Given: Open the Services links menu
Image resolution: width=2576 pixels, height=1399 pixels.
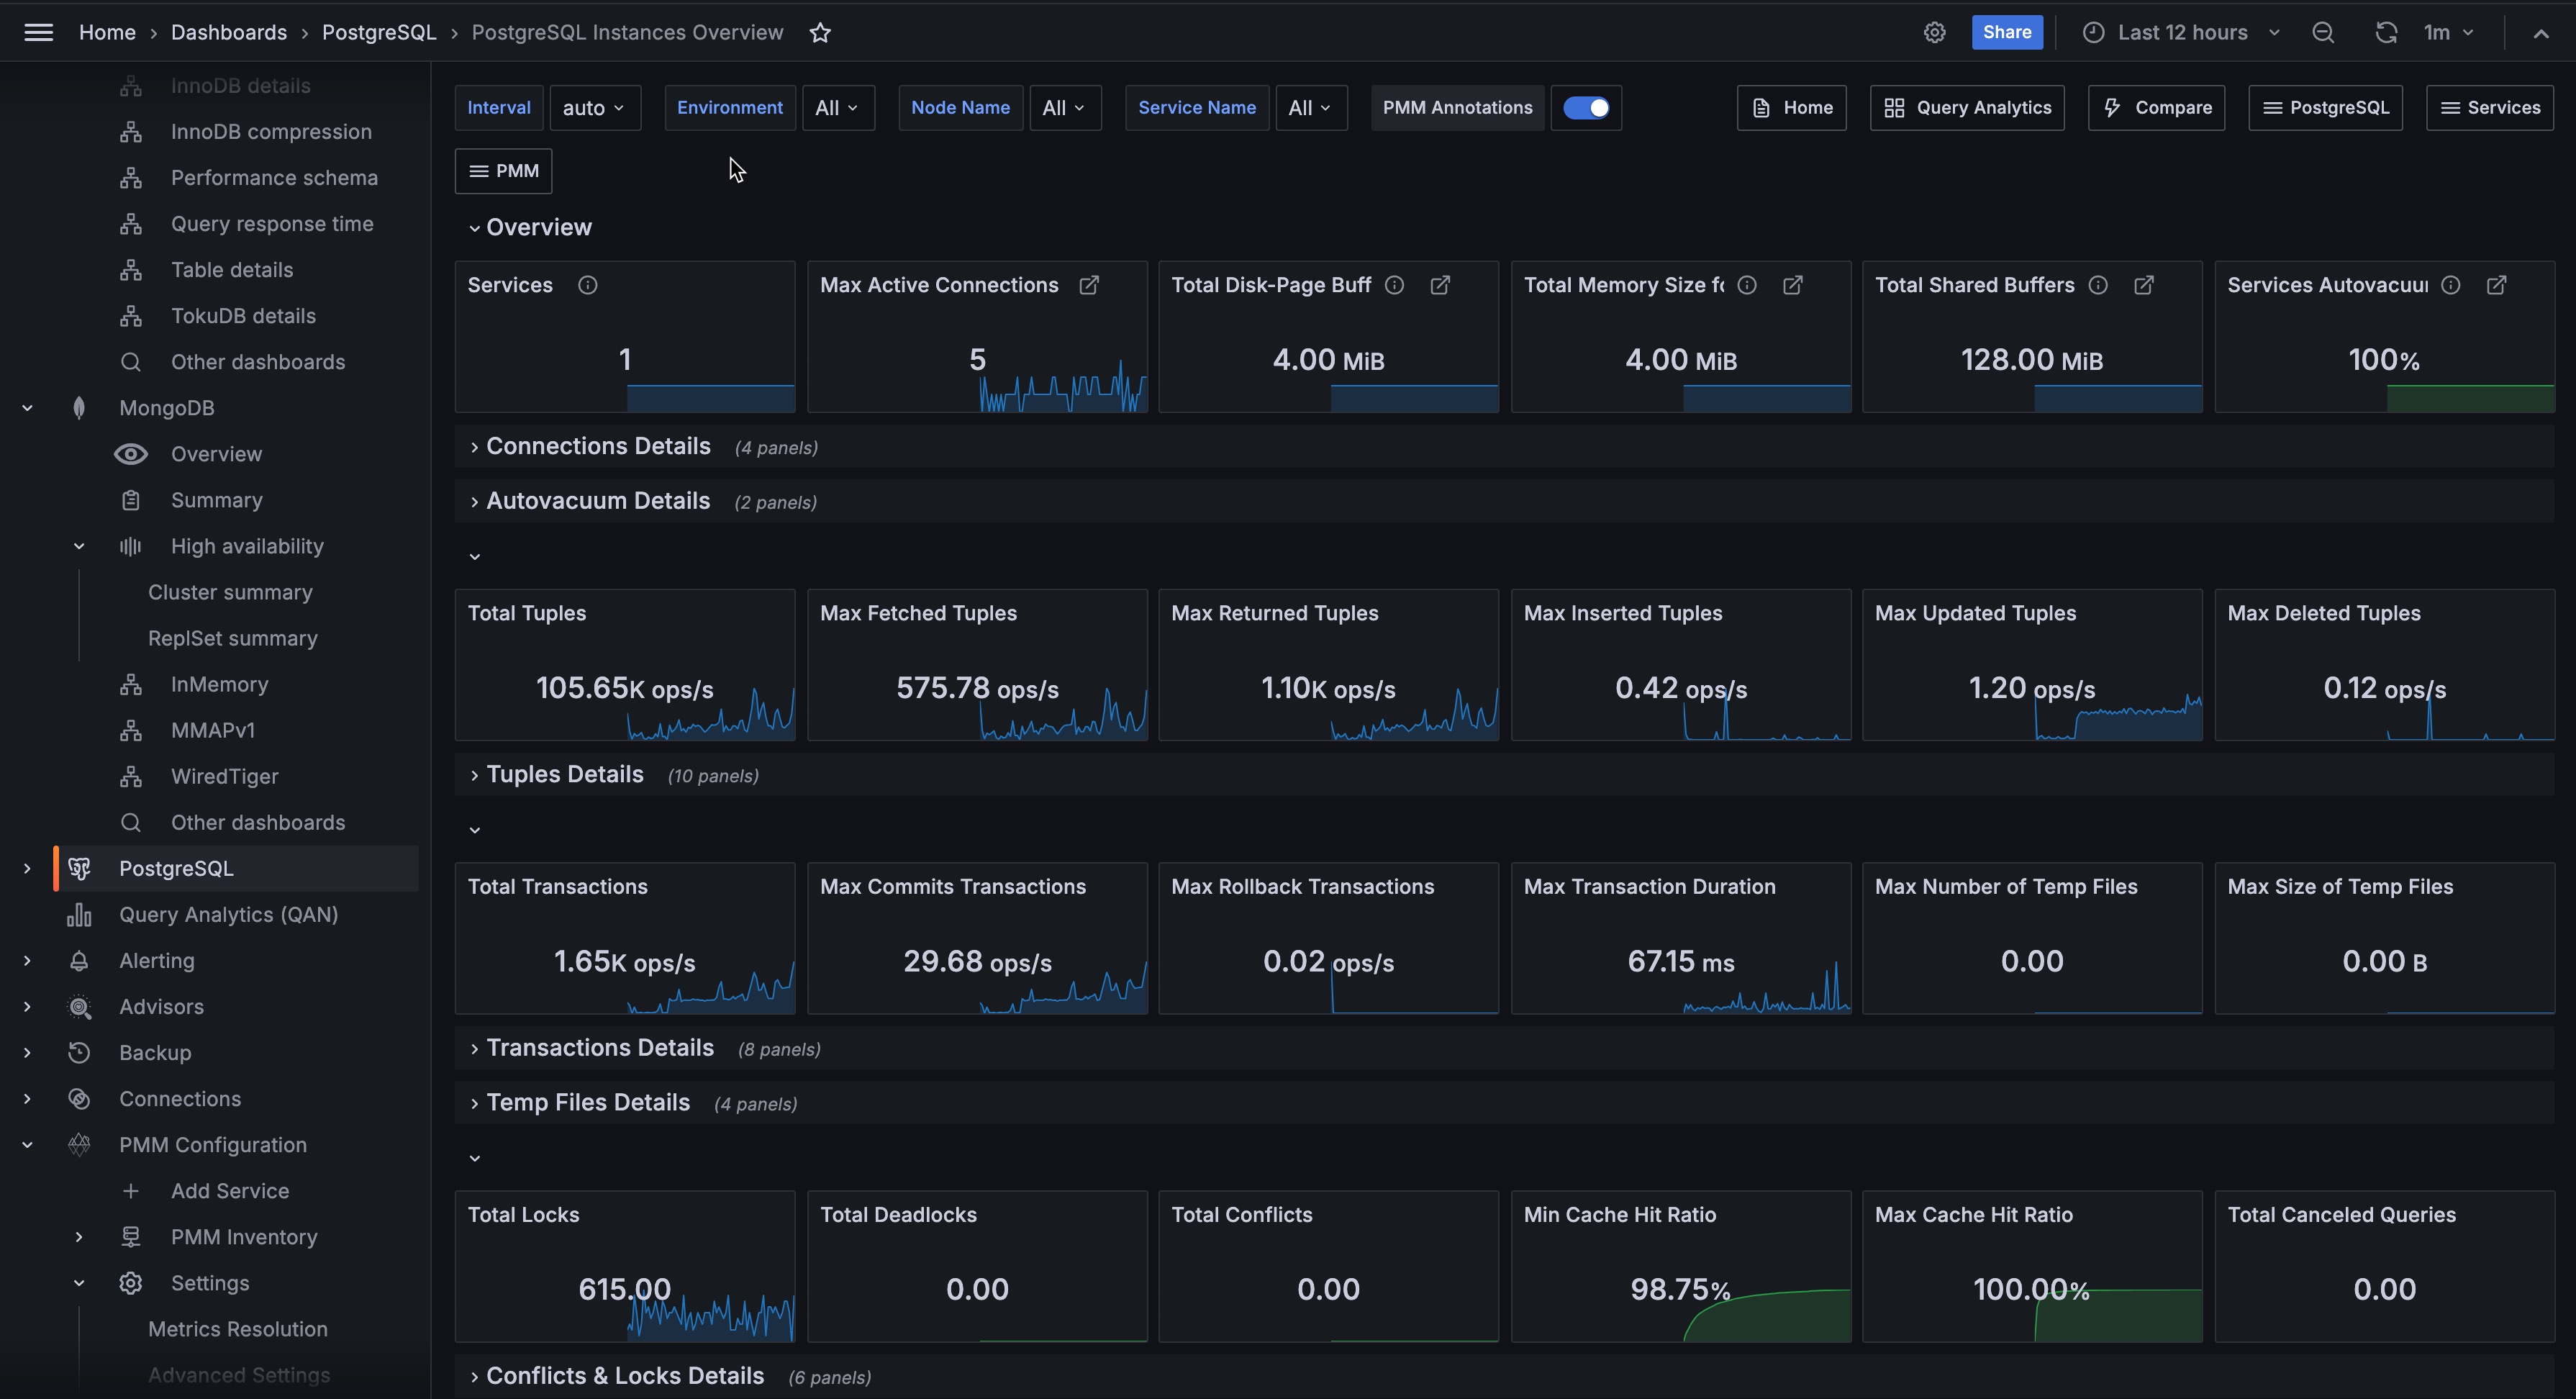Looking at the screenshot, I should point(2490,107).
